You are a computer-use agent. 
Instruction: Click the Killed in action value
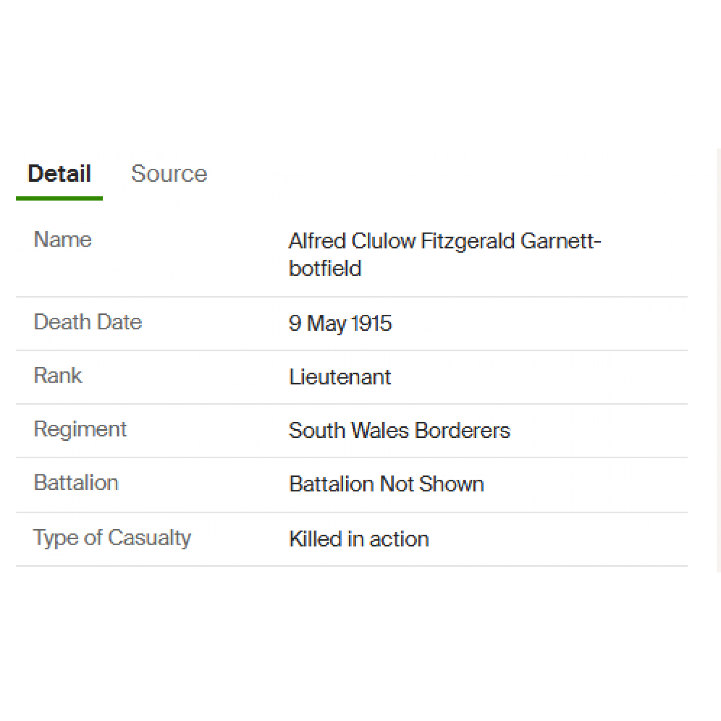[359, 539]
